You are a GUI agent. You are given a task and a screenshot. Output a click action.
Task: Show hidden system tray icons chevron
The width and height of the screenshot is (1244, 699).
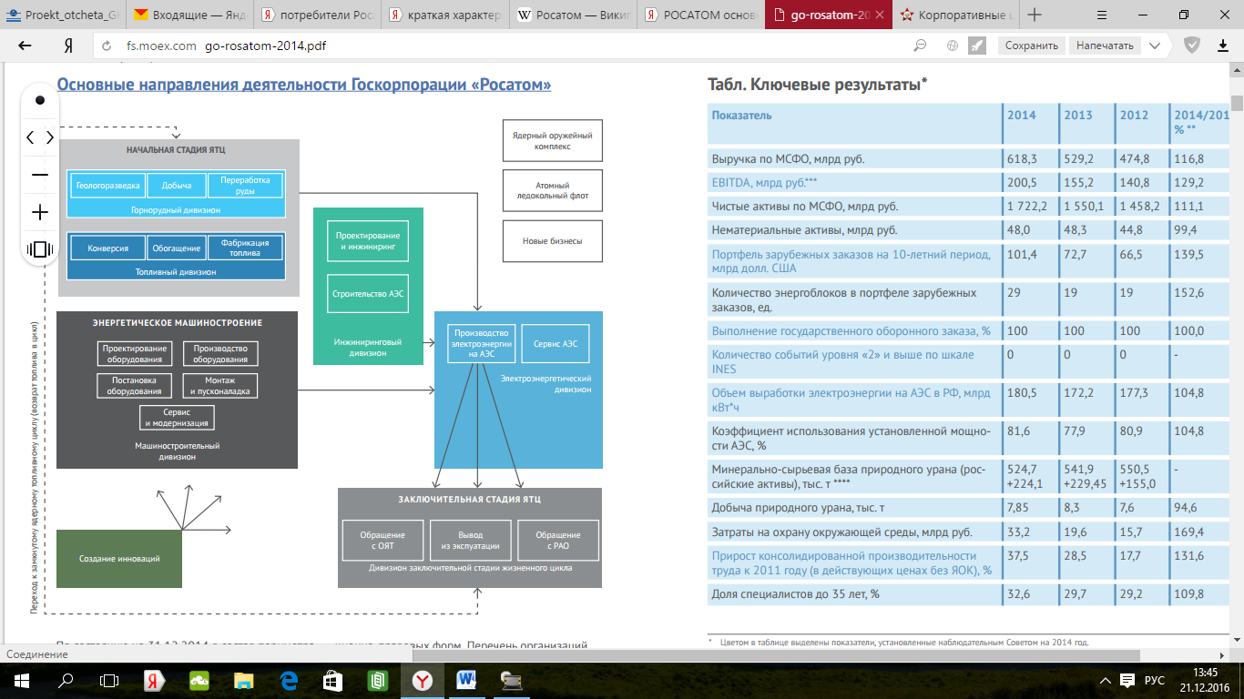pyautogui.click(x=1105, y=681)
